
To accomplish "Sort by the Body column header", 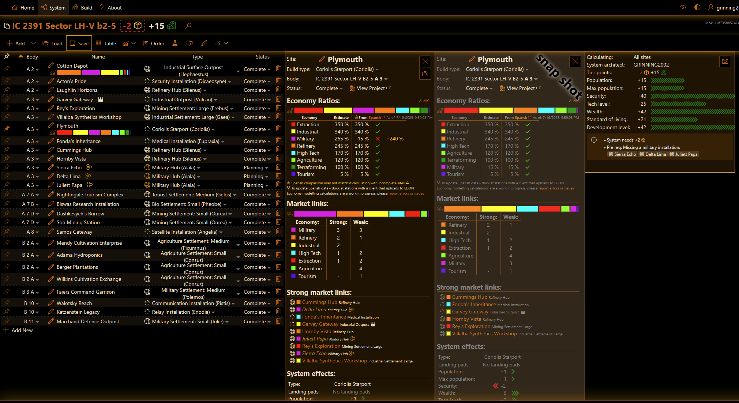I will tap(32, 57).
